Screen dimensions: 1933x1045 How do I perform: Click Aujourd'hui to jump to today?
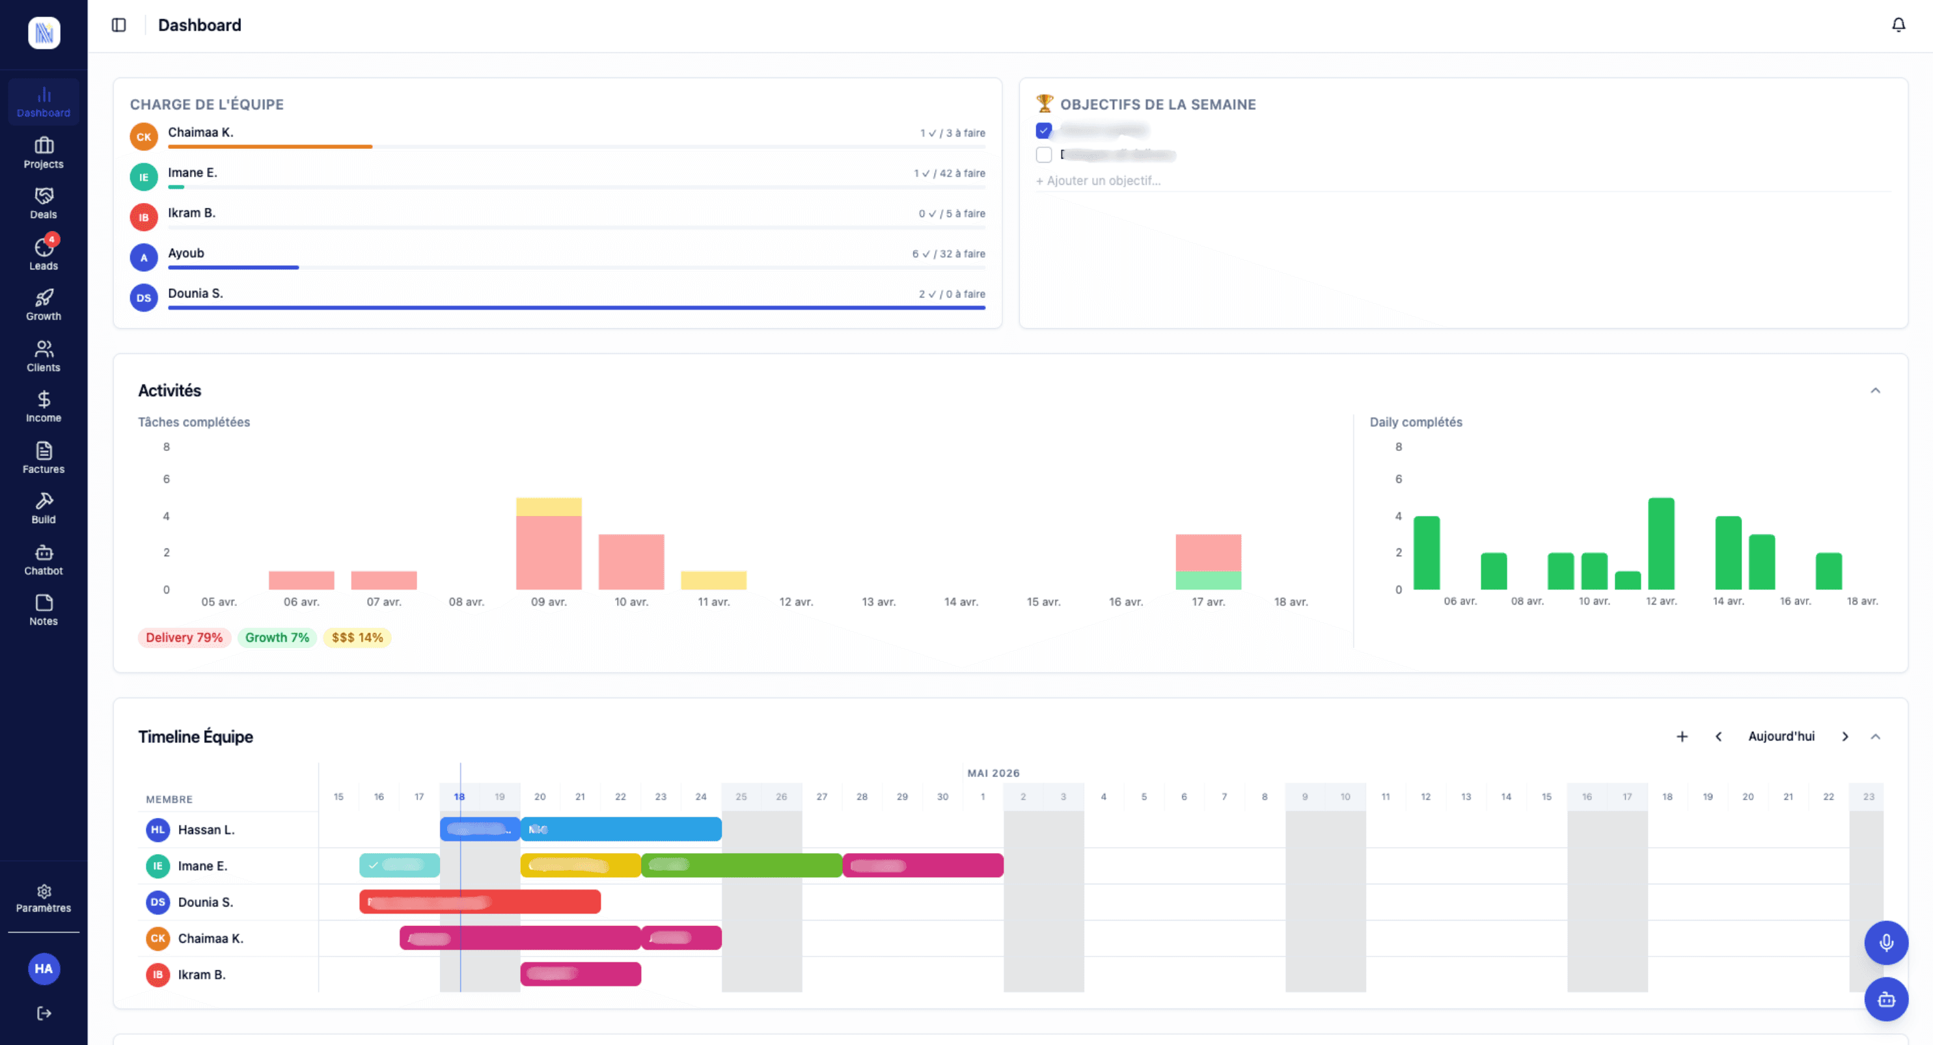[x=1781, y=737]
